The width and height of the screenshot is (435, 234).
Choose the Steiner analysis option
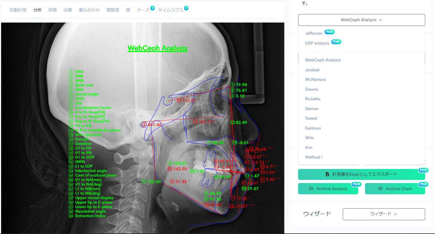click(312, 109)
